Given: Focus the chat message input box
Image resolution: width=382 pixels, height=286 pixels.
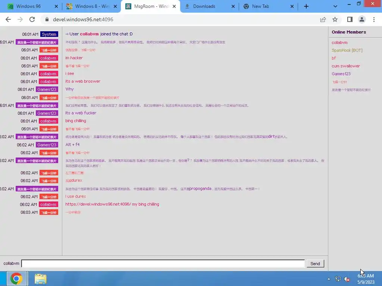Looking at the screenshot, I should (x=163, y=263).
